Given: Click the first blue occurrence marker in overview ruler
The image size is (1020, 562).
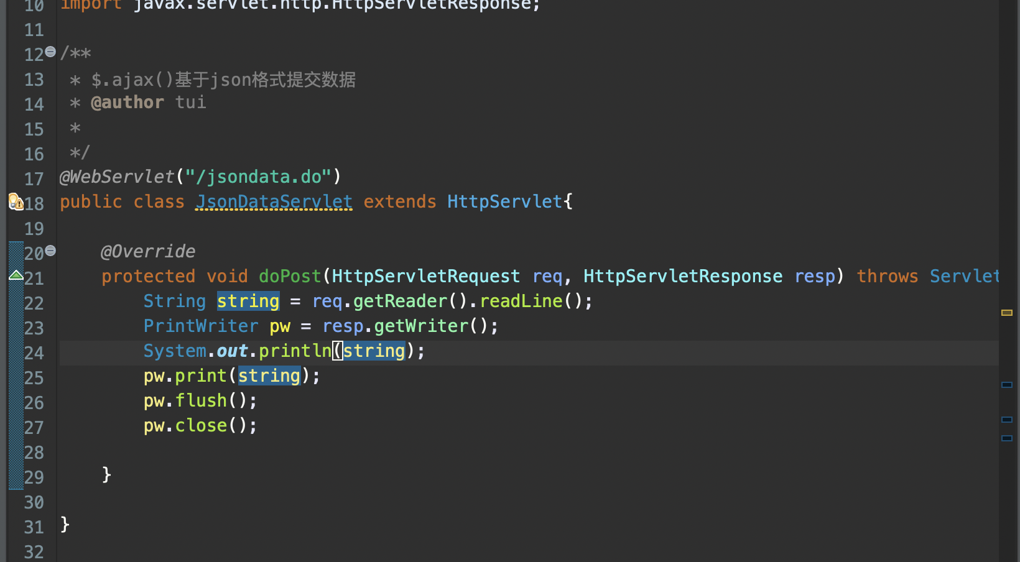Looking at the screenshot, I should click(x=1007, y=385).
